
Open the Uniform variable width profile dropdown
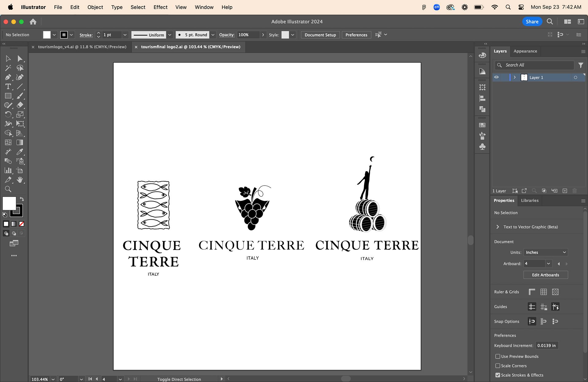click(170, 35)
